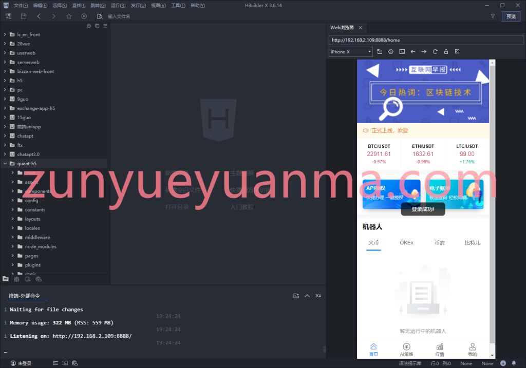Open the 运行(R) menu

(118, 5)
